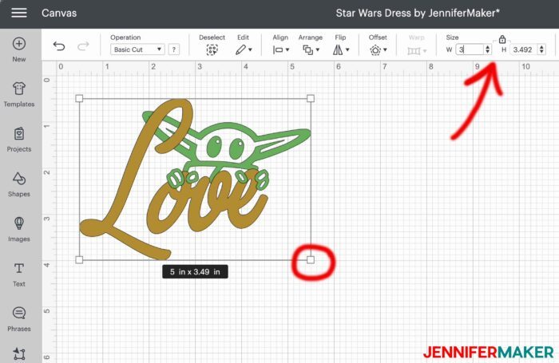The height and width of the screenshot is (363, 559).
Task: Click the Operation help question mark
Action: pyautogui.click(x=173, y=49)
